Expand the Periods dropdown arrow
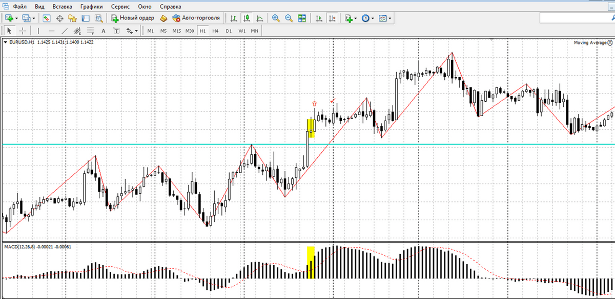This screenshot has width=615, height=299. tap(373, 18)
